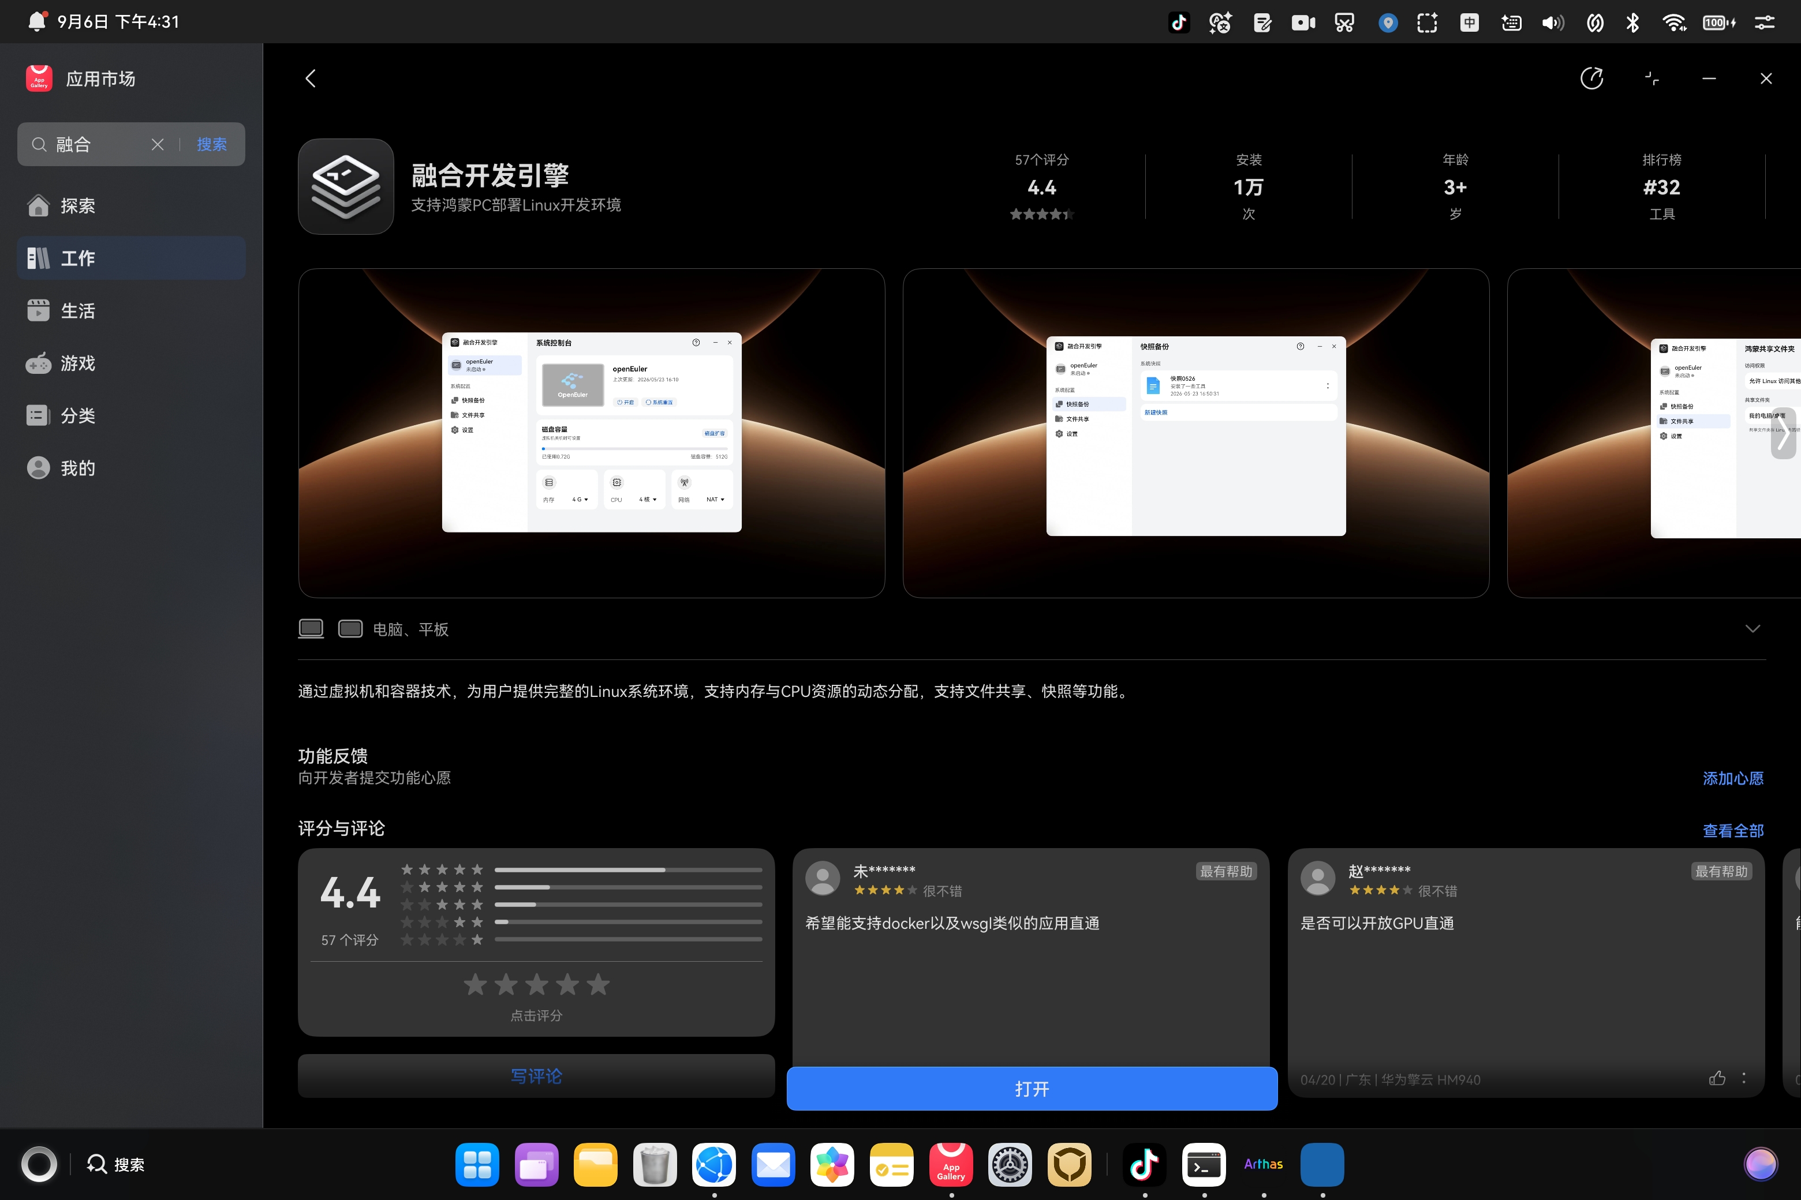Show next screenshot with right arrow
Image resolution: width=1801 pixels, height=1200 pixels.
[1783, 433]
